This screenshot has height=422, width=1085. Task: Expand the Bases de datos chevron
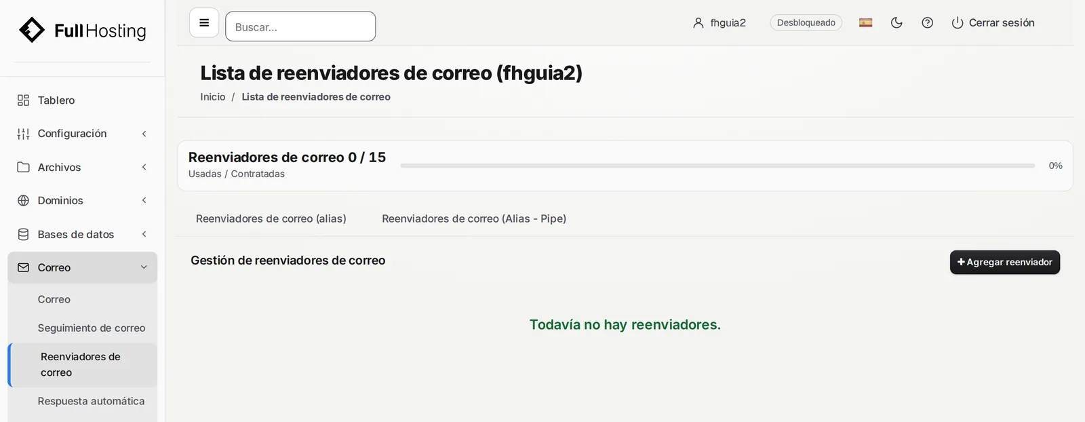tap(144, 234)
